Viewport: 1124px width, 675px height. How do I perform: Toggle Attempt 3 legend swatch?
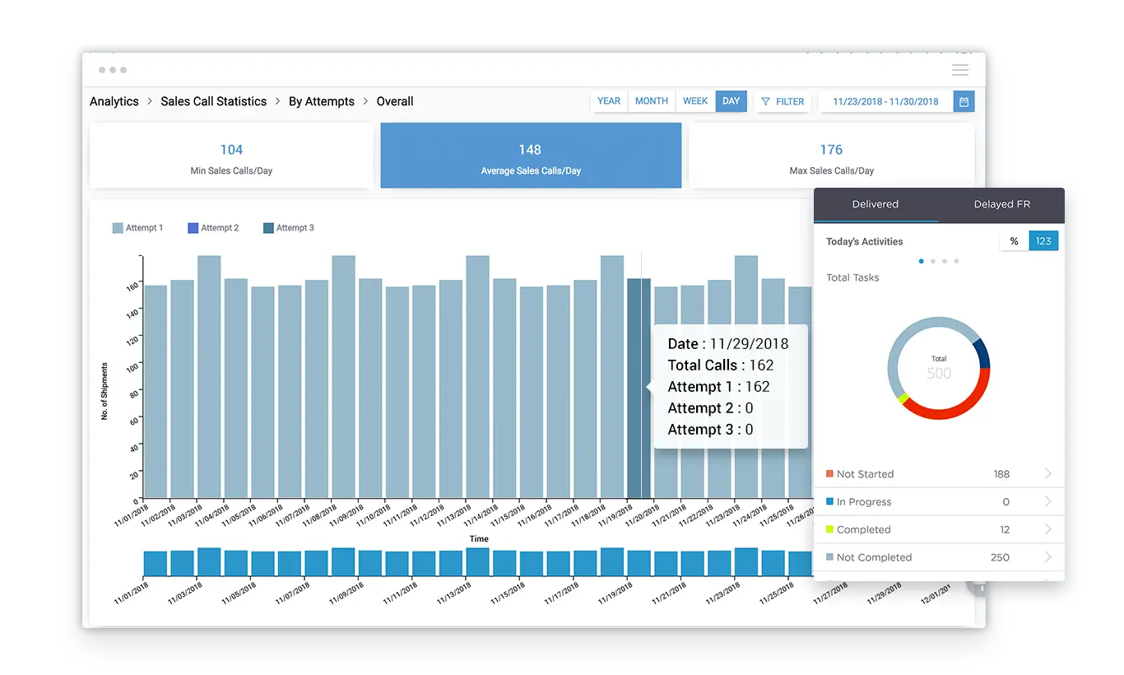[x=268, y=228]
